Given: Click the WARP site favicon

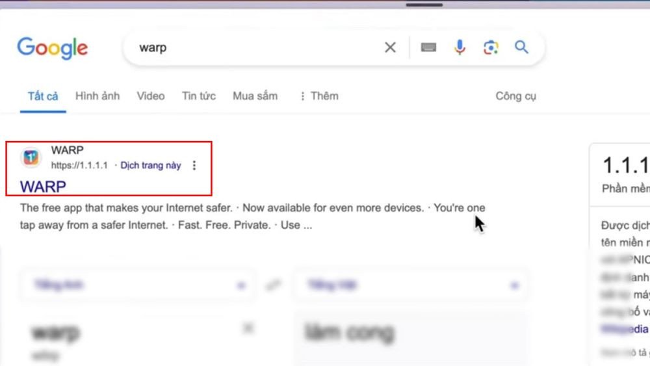Looking at the screenshot, I should 31,157.
